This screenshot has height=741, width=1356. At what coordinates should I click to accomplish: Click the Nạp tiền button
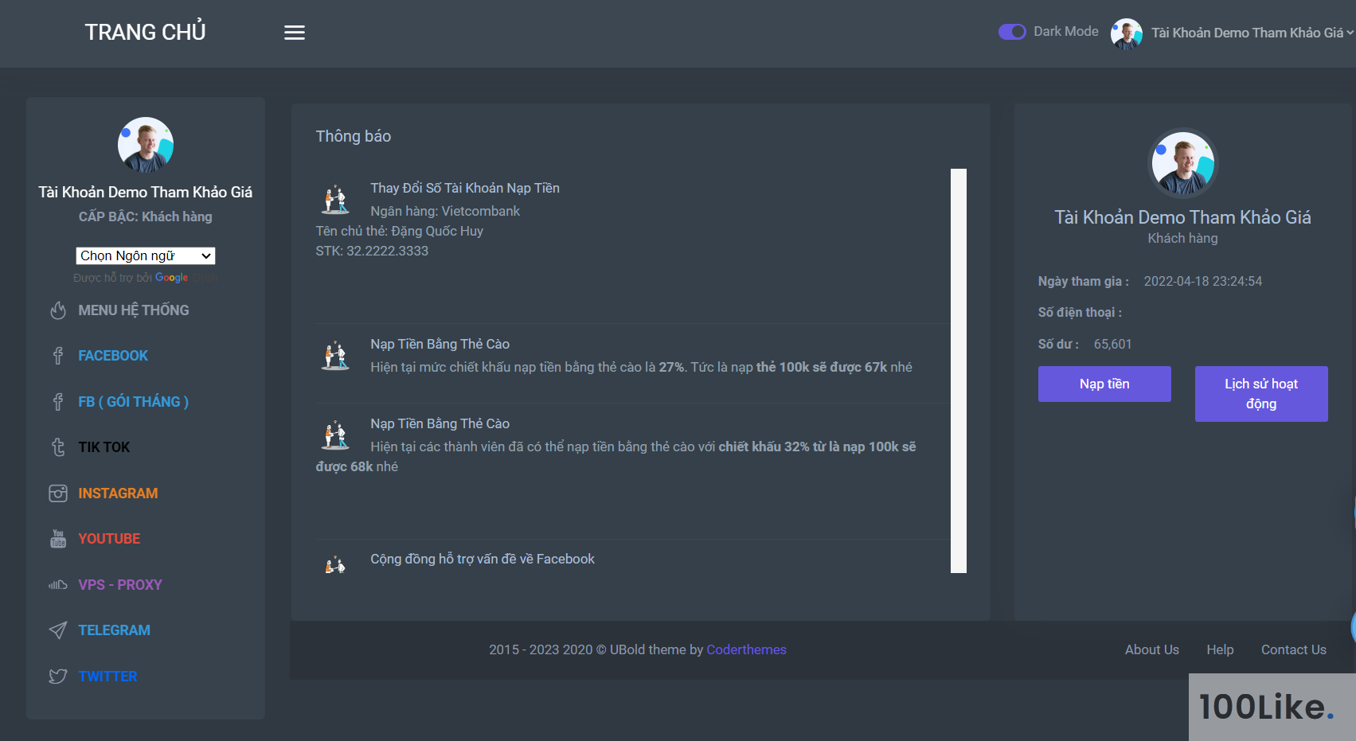(1104, 384)
